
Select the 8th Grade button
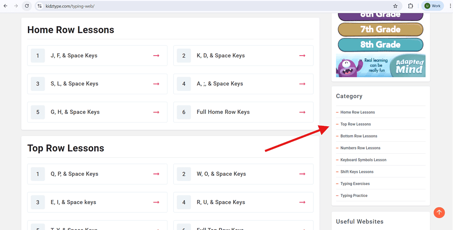pos(380,45)
